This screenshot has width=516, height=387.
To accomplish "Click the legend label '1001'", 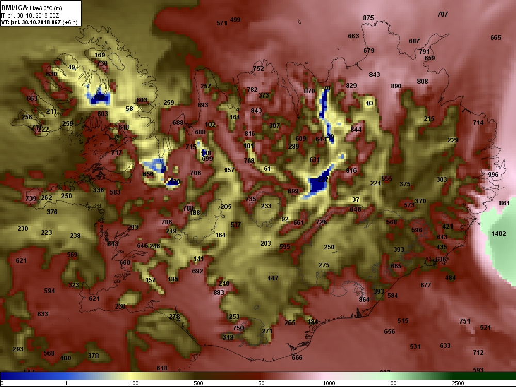I will point(393,383).
